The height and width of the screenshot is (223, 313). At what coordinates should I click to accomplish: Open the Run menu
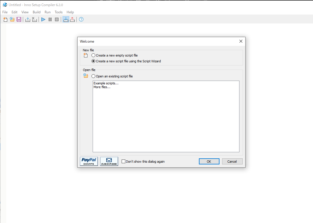[47, 12]
